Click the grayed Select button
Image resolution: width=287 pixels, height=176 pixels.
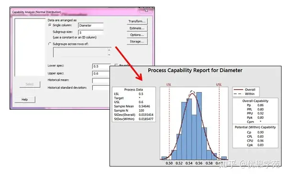click(x=30, y=84)
